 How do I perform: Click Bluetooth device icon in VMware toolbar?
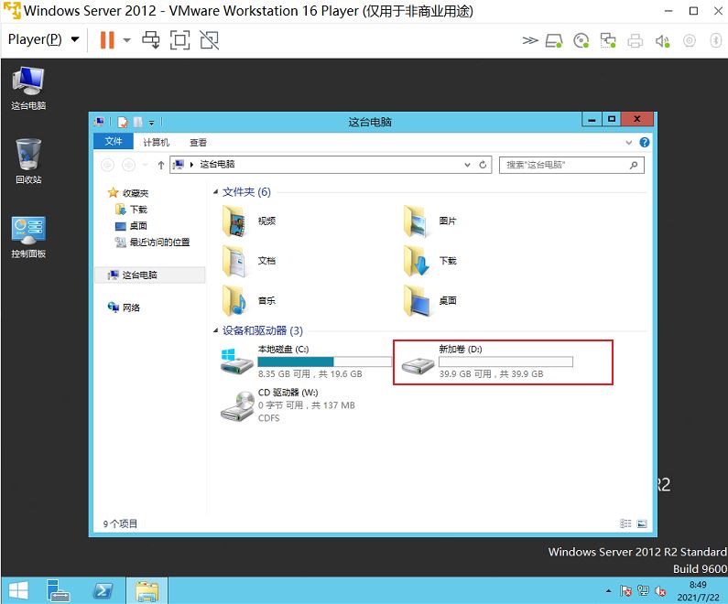point(716,41)
